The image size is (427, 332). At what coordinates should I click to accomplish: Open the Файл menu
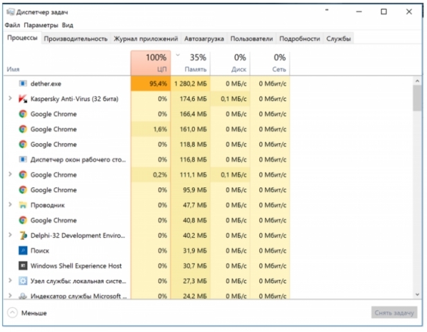pyautogui.click(x=12, y=26)
